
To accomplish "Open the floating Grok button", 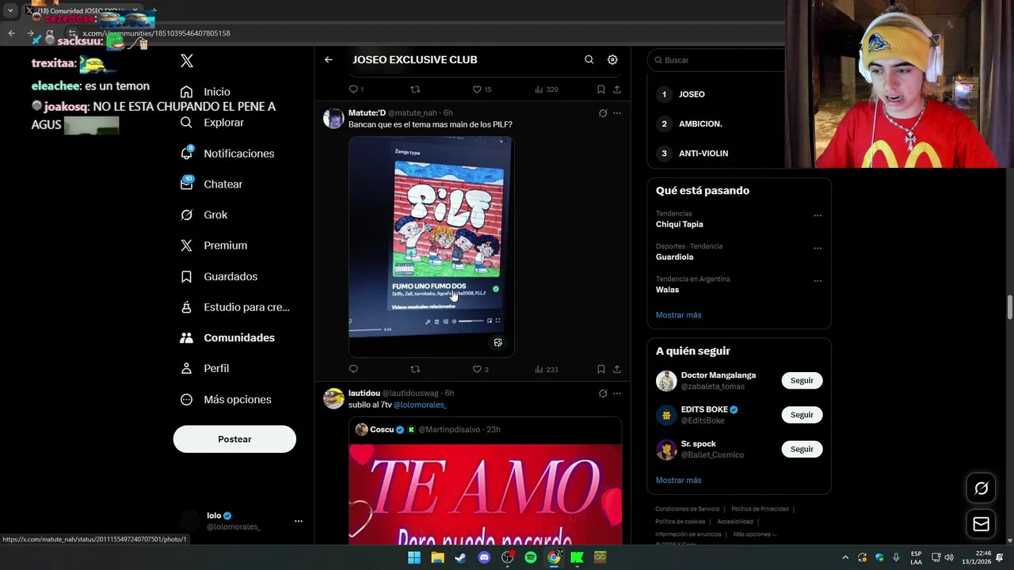I will pyautogui.click(x=981, y=488).
